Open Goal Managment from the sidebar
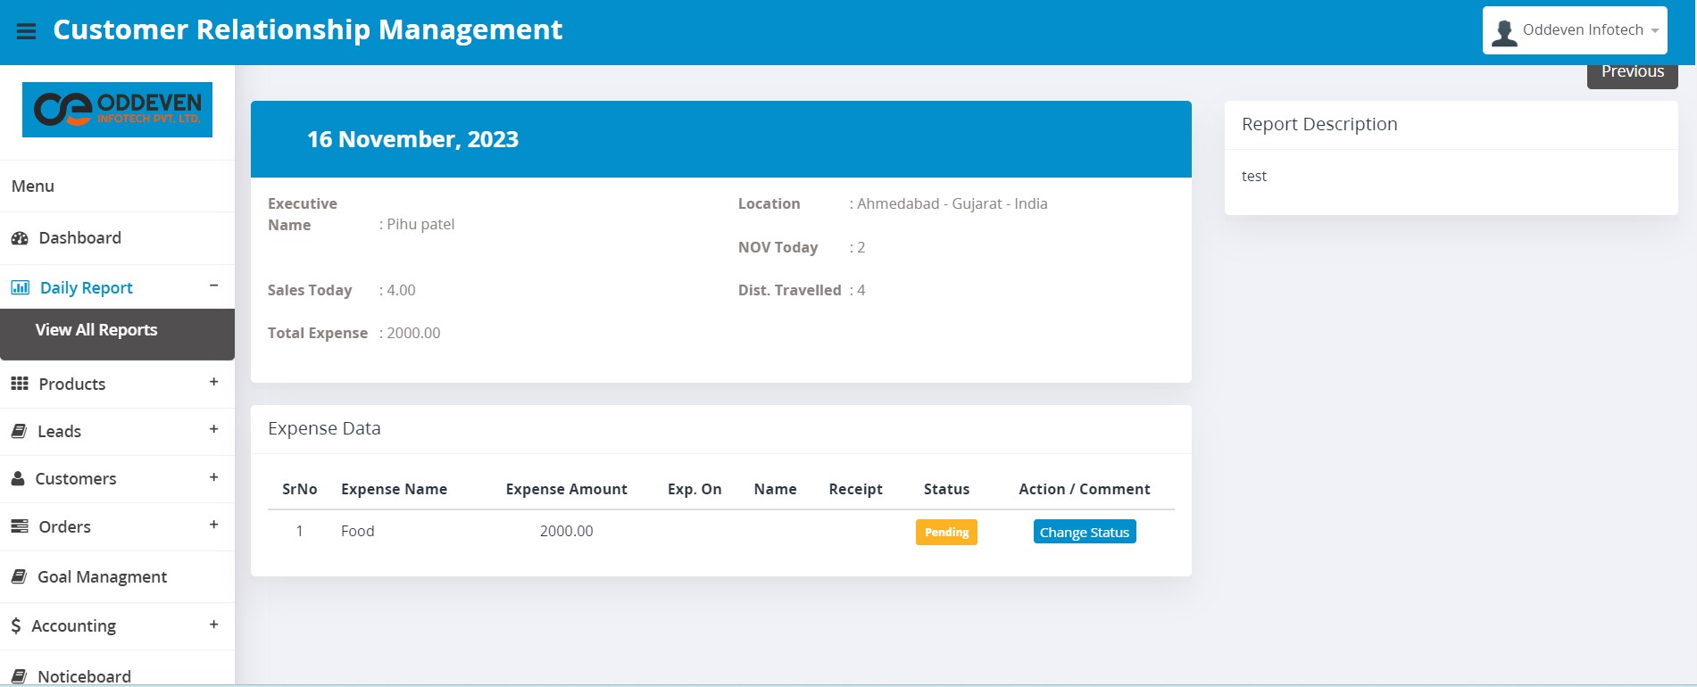This screenshot has height=687, width=1697. click(x=102, y=577)
